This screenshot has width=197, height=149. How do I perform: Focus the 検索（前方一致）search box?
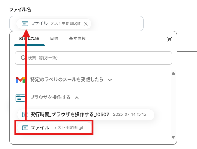pyautogui.click(x=93, y=58)
